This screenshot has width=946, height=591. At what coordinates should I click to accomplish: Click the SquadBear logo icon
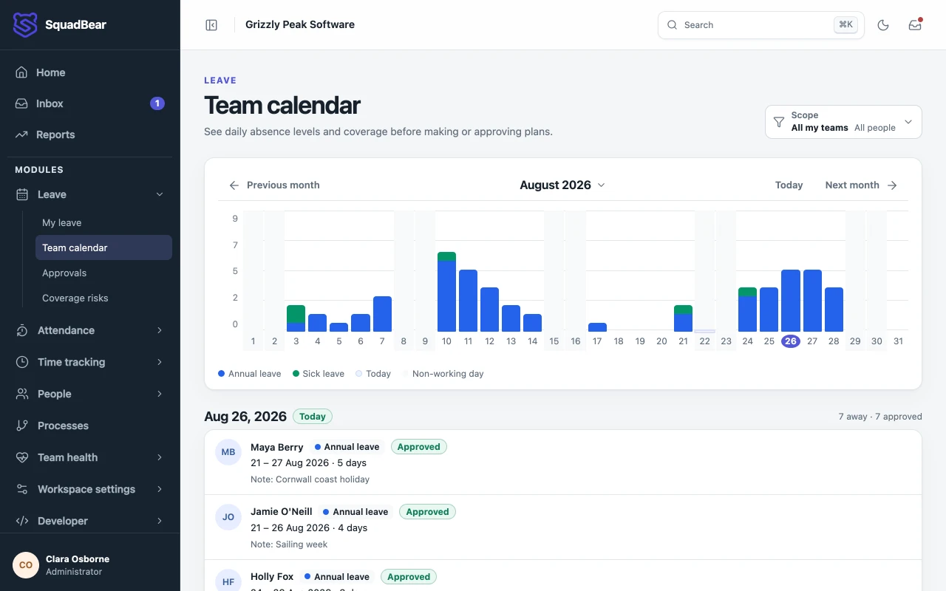tap(25, 25)
